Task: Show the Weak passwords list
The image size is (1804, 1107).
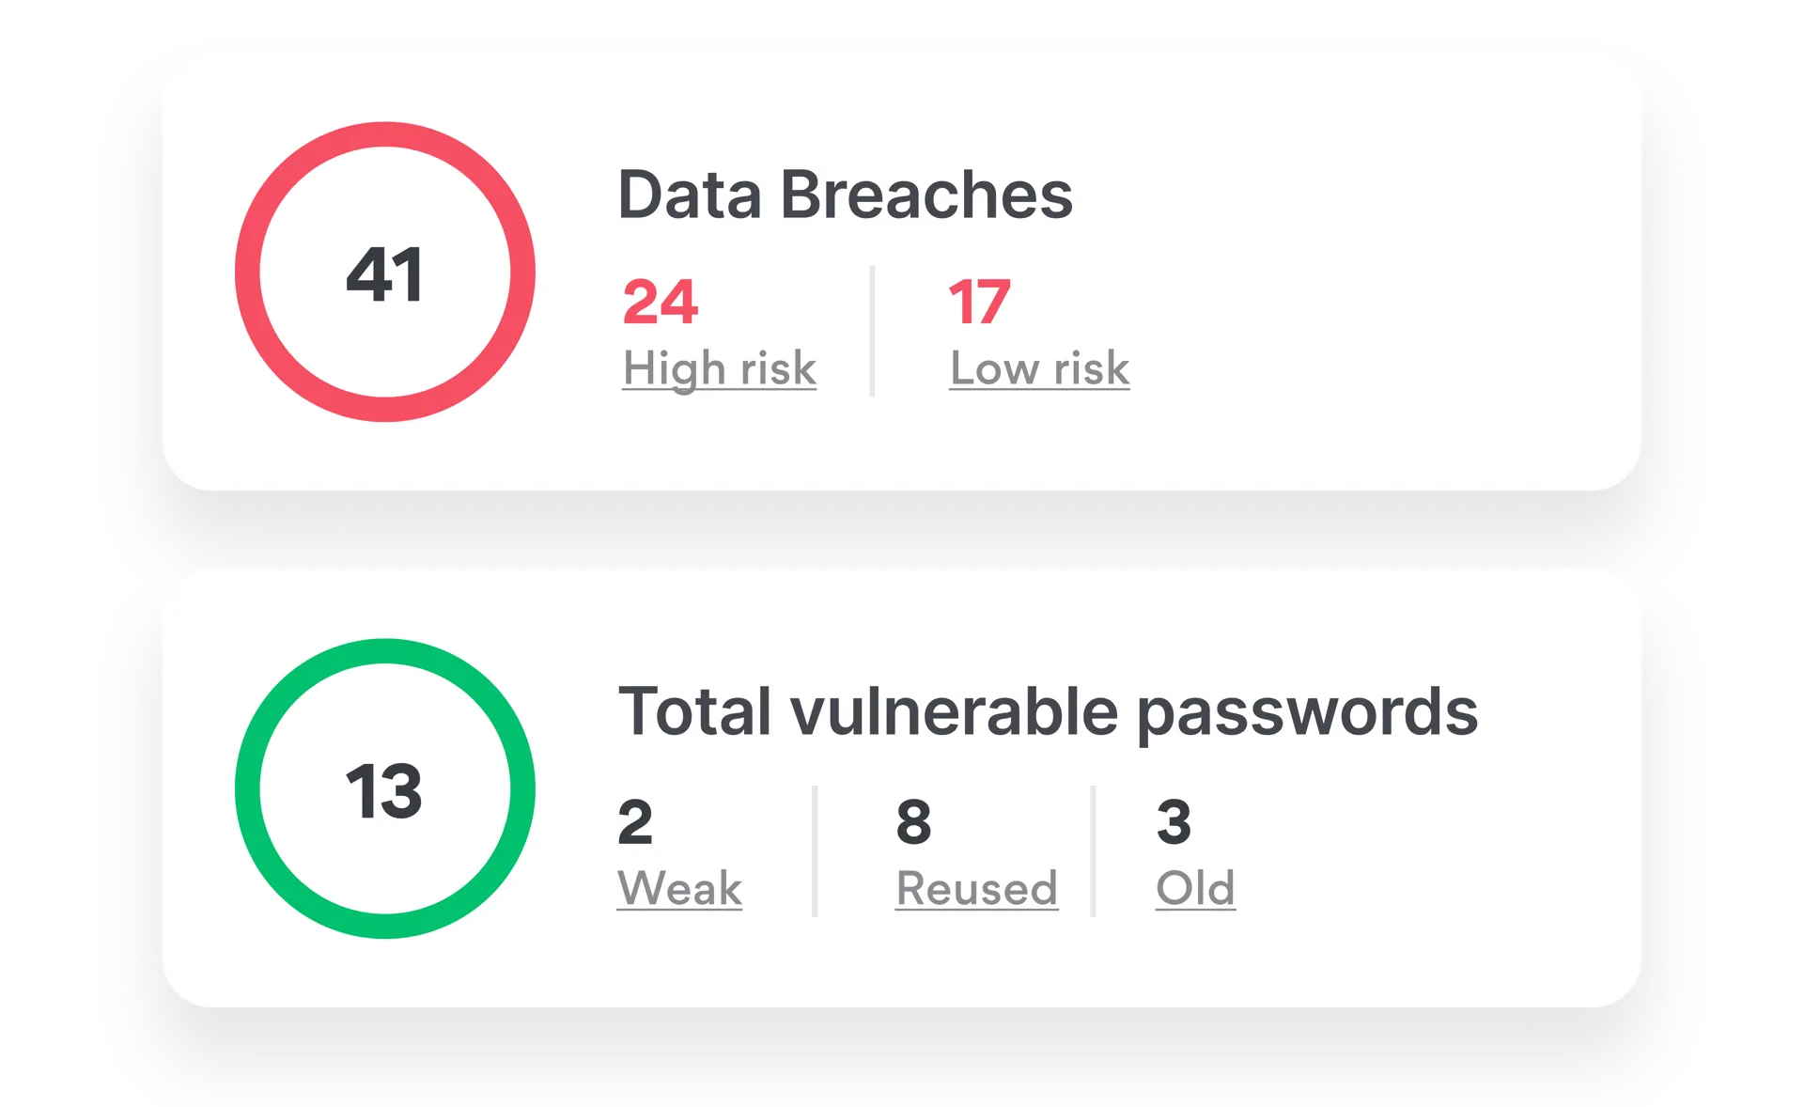Action: pos(679,888)
